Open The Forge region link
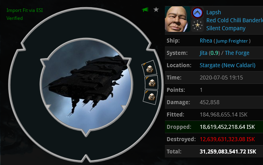This screenshot has width=263, height=165. pyautogui.click(x=237, y=53)
